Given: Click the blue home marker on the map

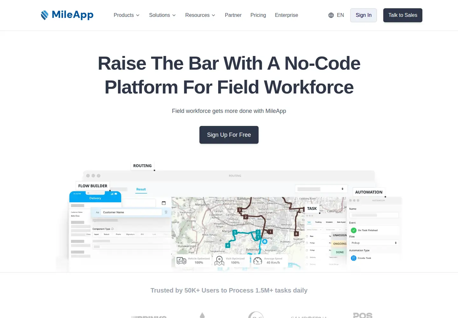Looking at the screenshot, I should click(265, 242).
